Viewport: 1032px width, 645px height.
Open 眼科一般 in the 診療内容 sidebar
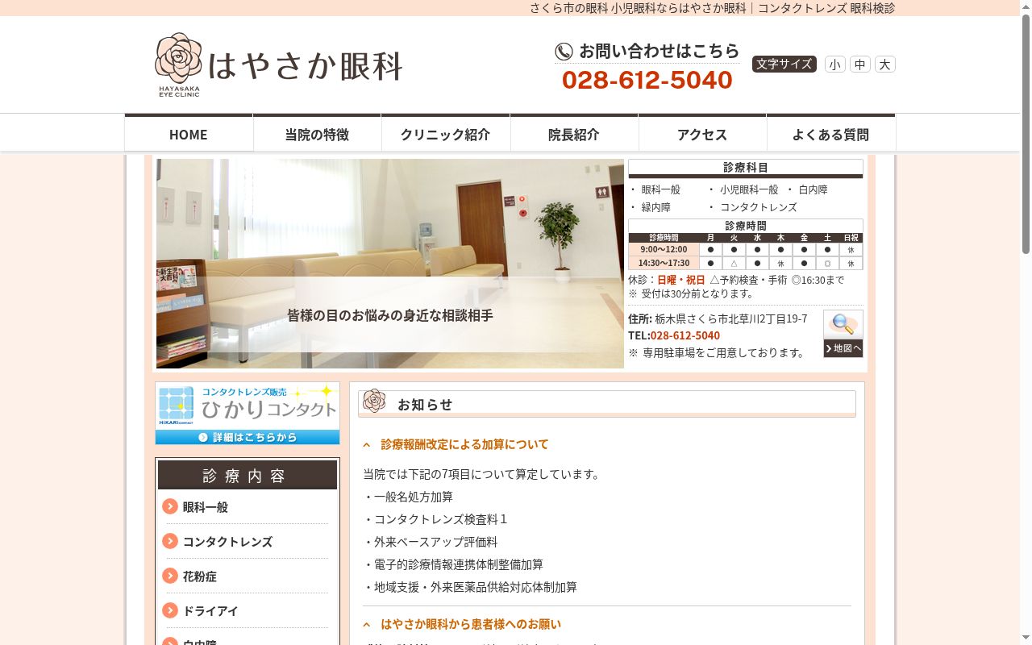click(x=206, y=507)
